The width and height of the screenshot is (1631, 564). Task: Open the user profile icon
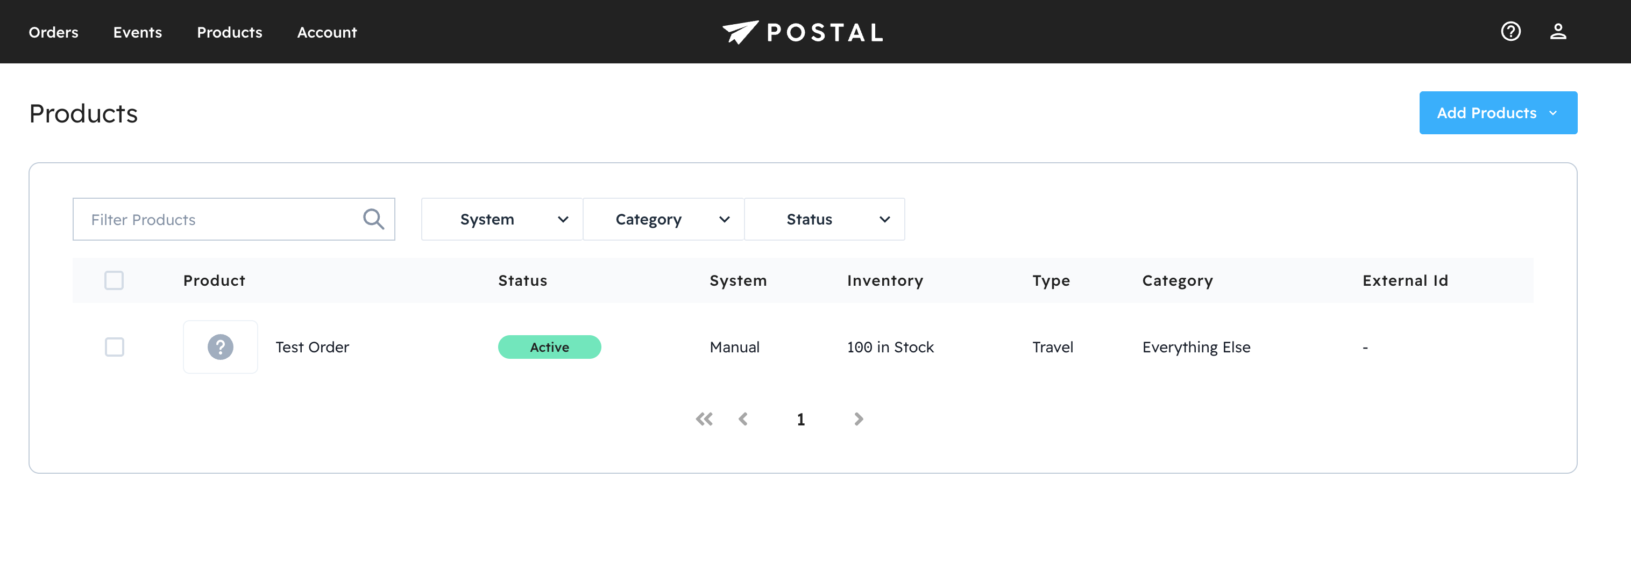[1557, 32]
